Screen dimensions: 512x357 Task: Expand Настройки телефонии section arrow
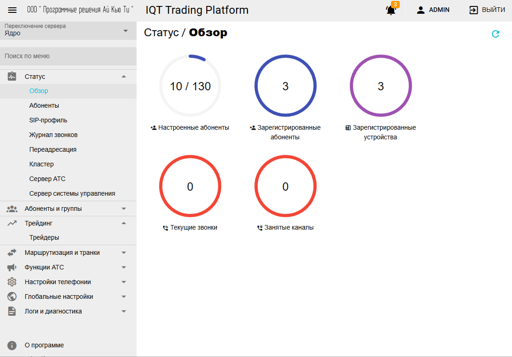point(124,282)
